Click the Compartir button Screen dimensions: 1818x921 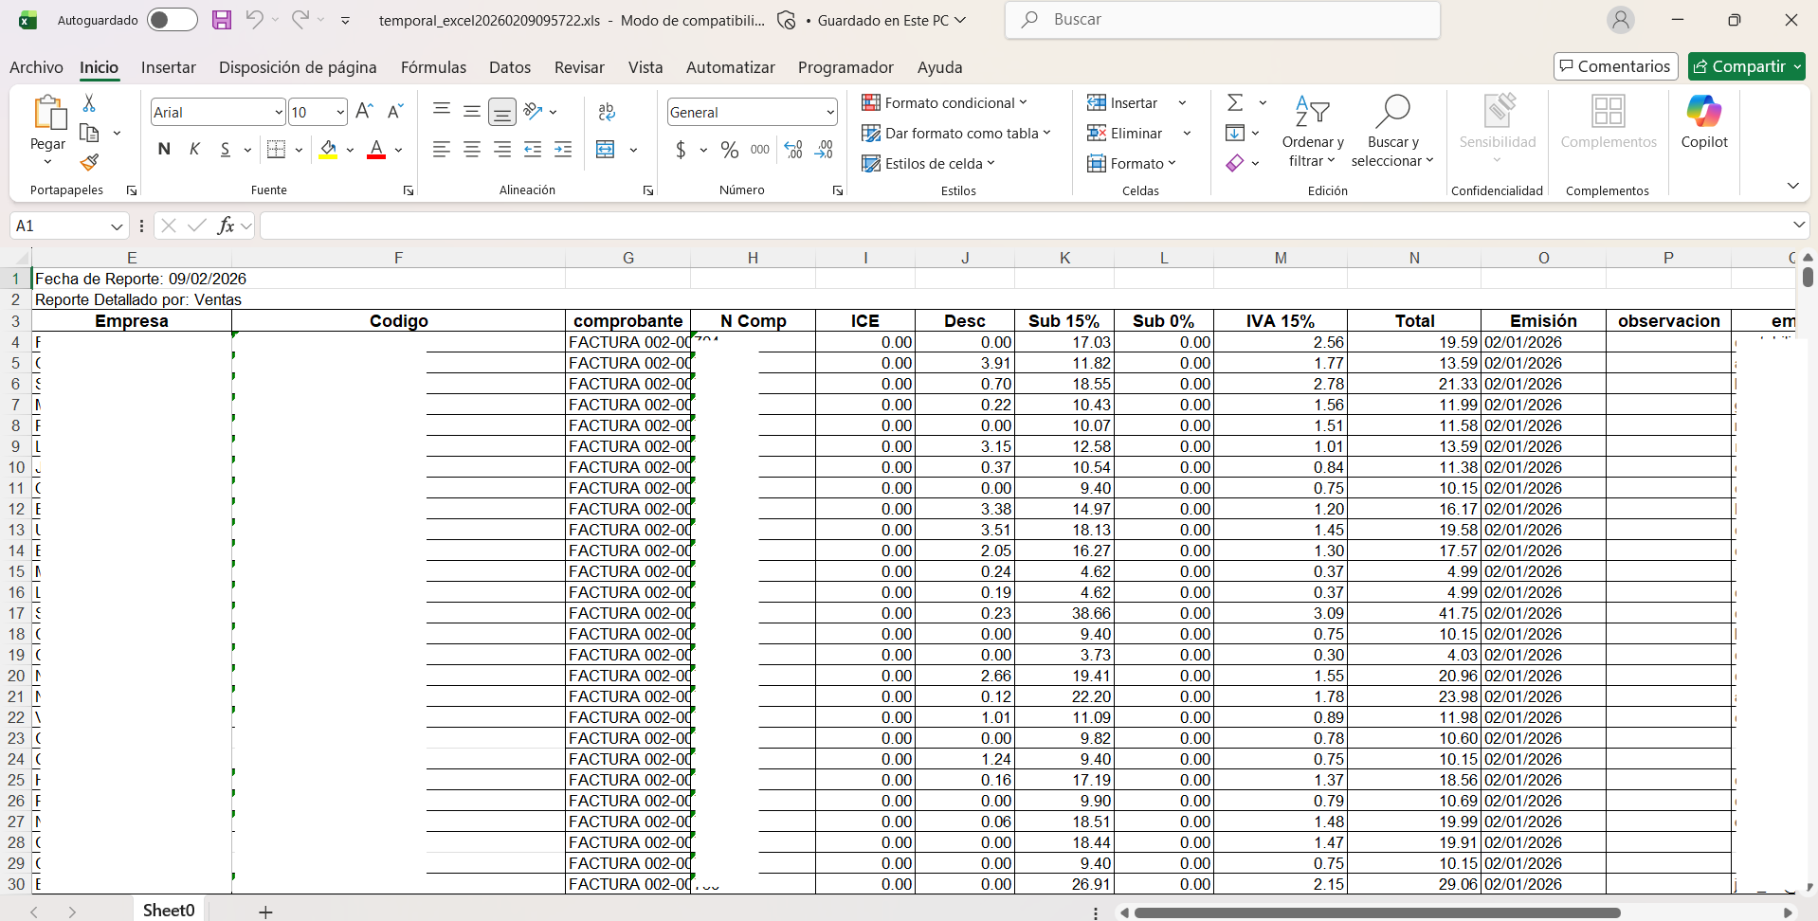tap(1738, 66)
